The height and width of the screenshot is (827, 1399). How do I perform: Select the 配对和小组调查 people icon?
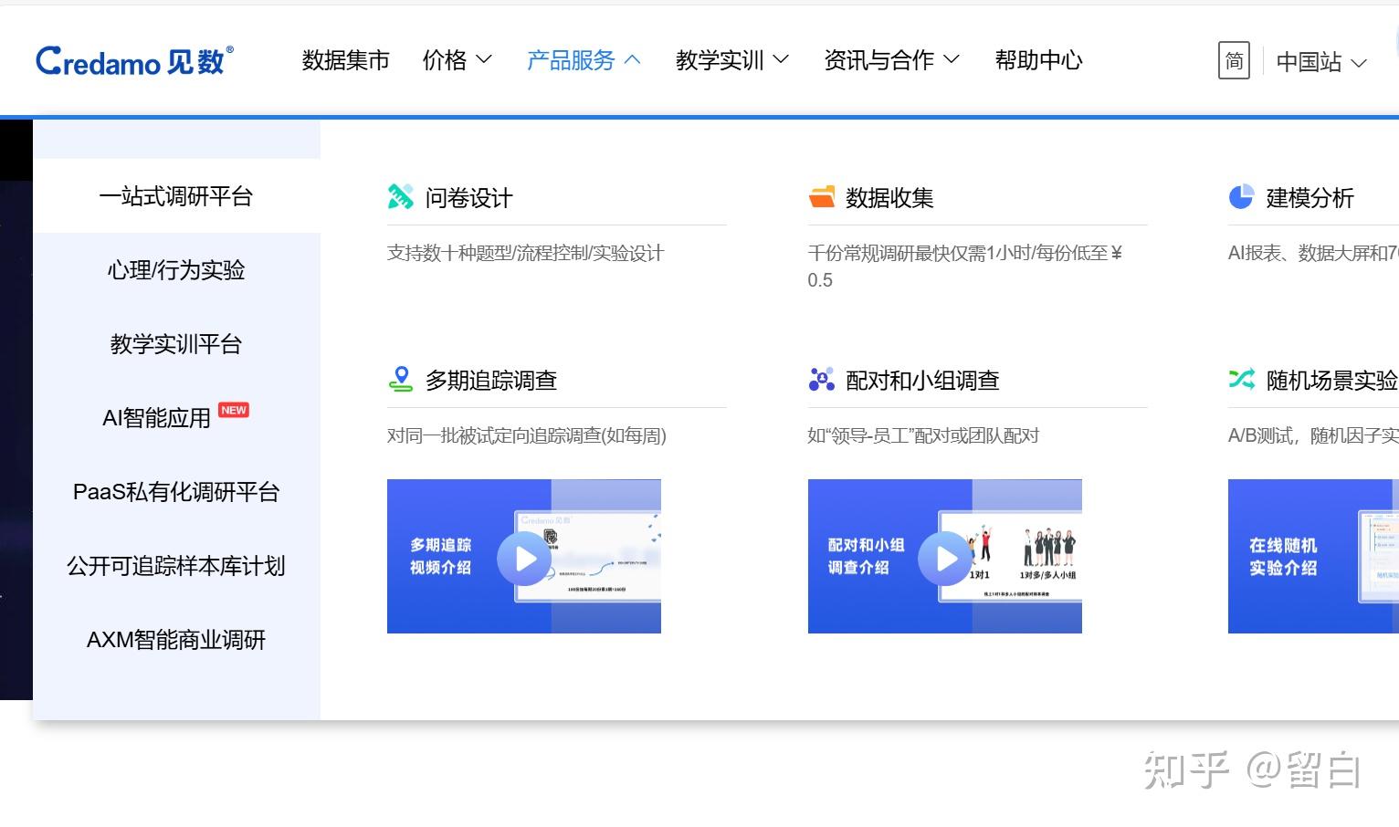821,378
